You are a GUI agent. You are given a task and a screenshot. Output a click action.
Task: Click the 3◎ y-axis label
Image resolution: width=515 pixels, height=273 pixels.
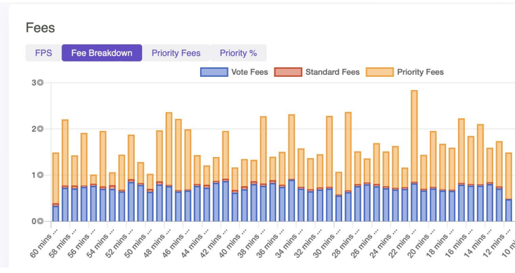37,83
